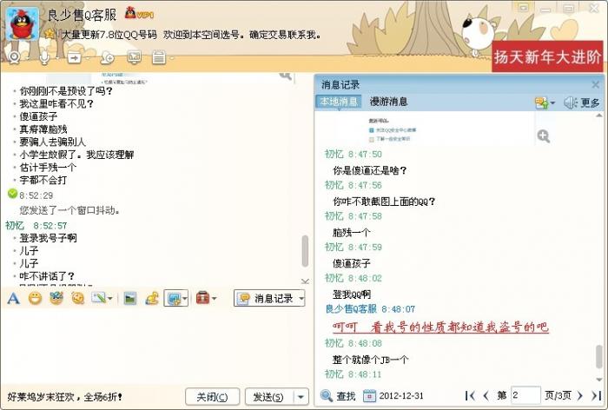Screen dimensions: 608x410
Task: Click the green checkmark status icon
Action: [12, 193]
